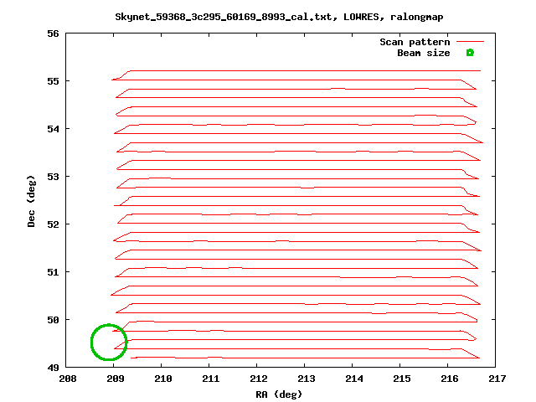Screen dimensions: 536x402
Task: Click the Dec tick label 54
Action: (53, 129)
